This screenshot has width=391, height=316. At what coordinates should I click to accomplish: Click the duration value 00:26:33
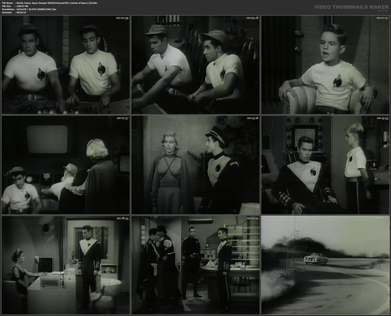point(21,12)
